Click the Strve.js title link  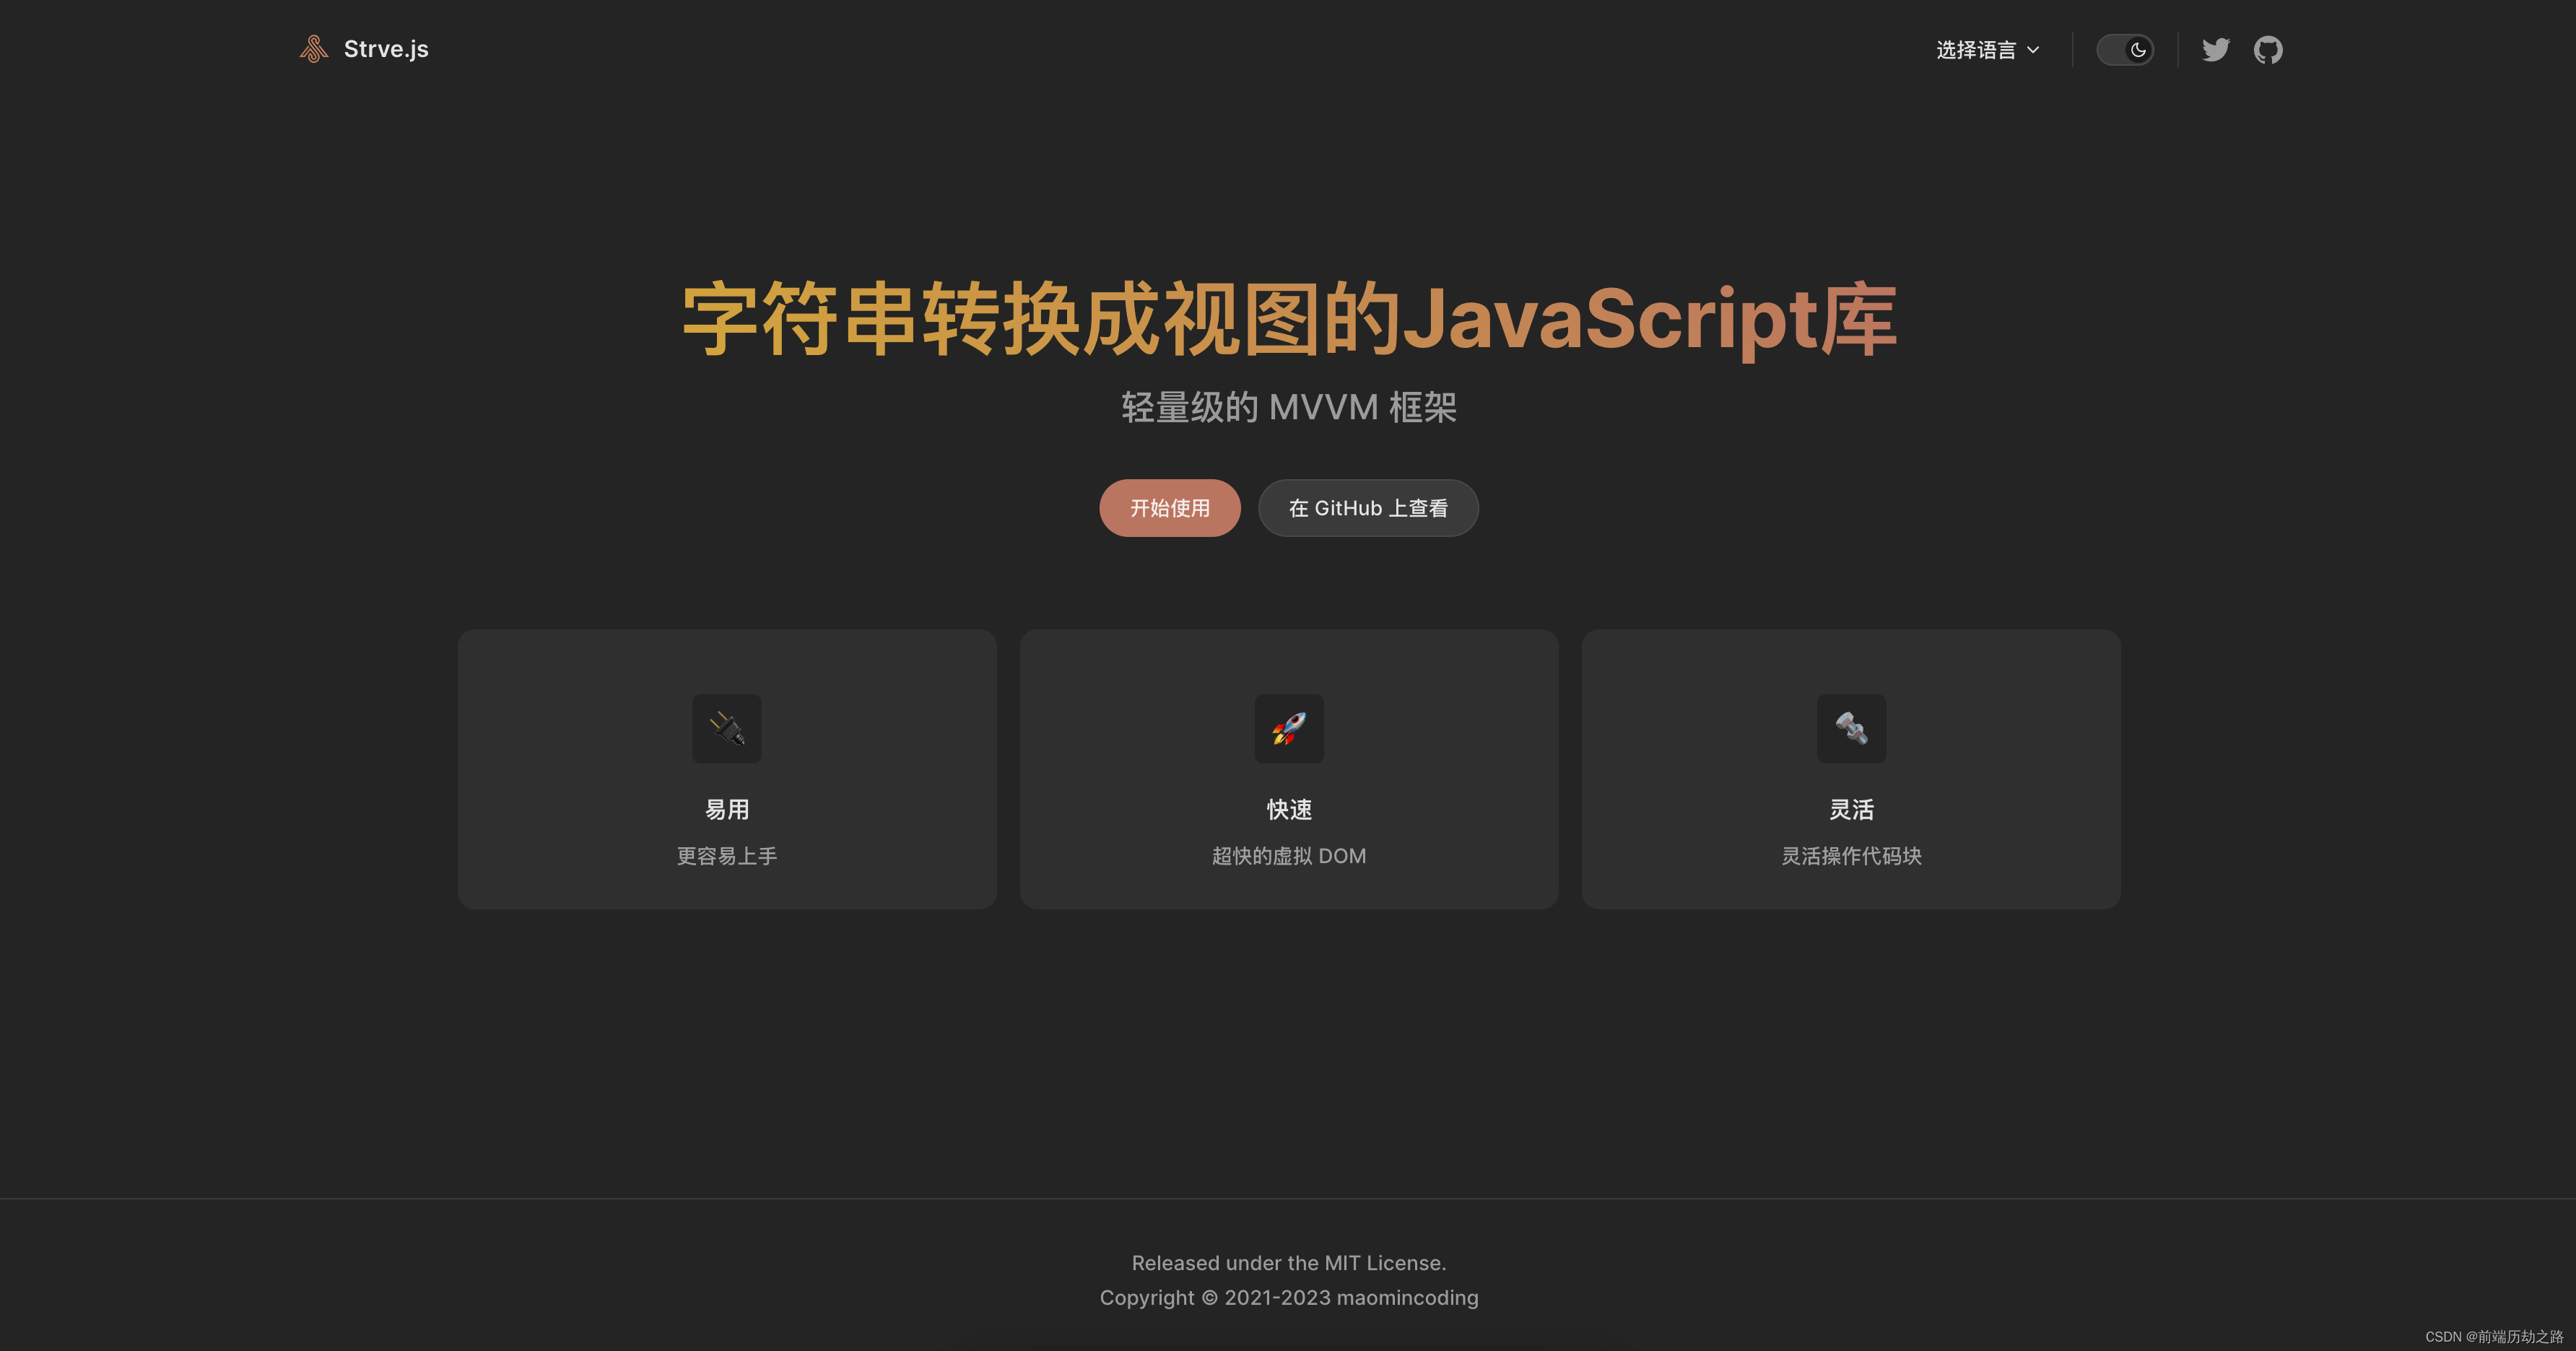click(386, 48)
